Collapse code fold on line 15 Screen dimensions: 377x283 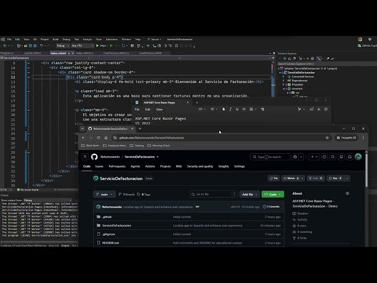click(28, 91)
